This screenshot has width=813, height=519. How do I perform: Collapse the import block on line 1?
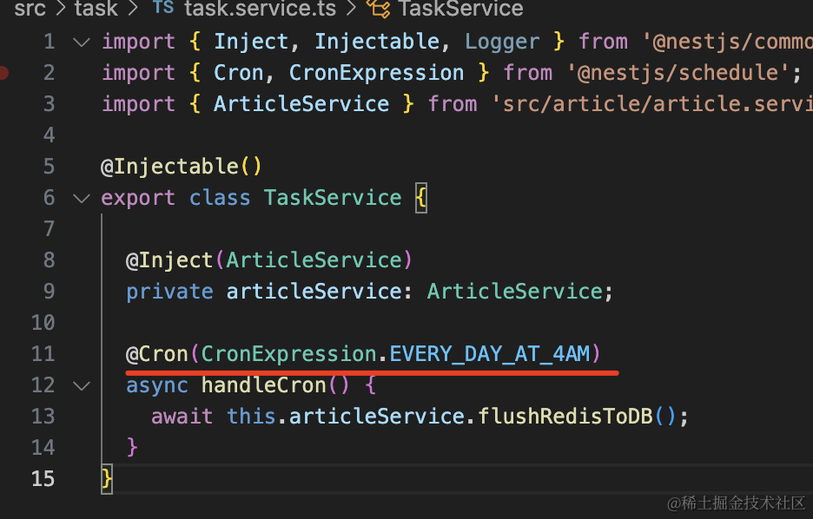[81, 42]
